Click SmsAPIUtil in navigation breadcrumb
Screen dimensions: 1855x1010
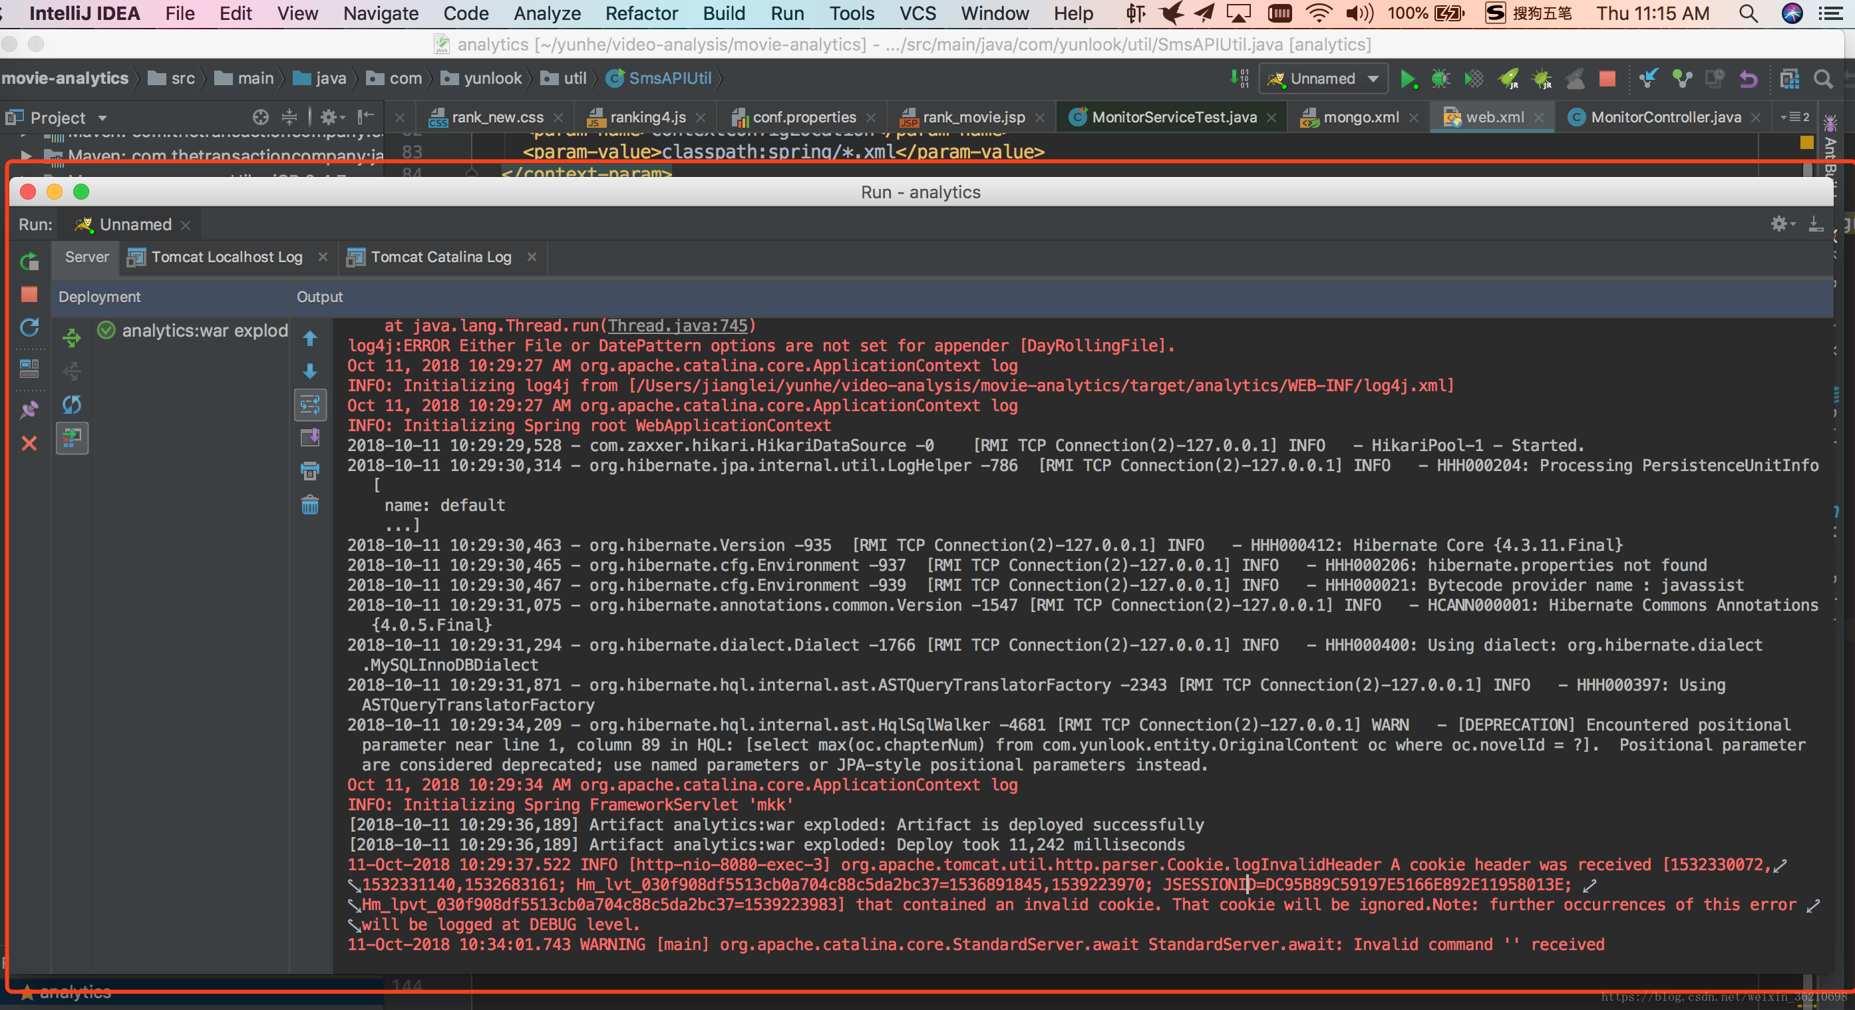(659, 79)
